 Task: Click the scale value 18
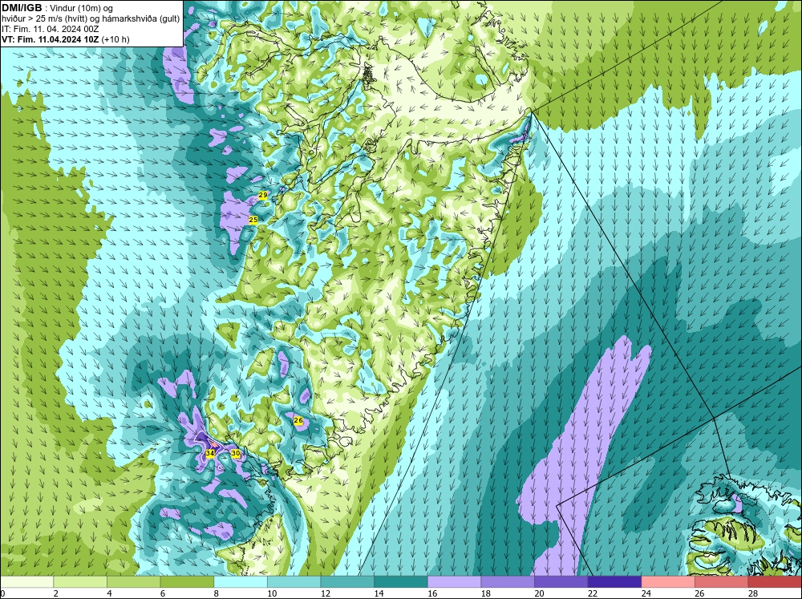[x=485, y=593]
